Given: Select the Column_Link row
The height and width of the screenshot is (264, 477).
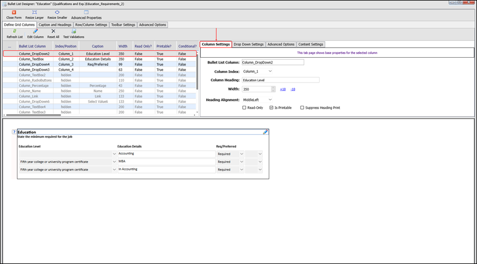Looking at the screenshot, I should 100,96.
